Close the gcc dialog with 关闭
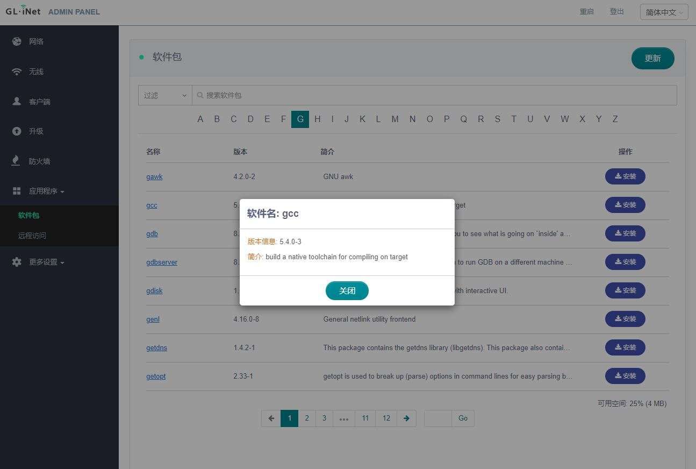This screenshot has height=469, width=696. 347,291
